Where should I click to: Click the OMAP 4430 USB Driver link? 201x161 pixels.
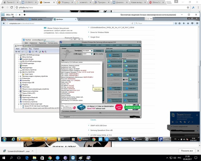coord(98,125)
